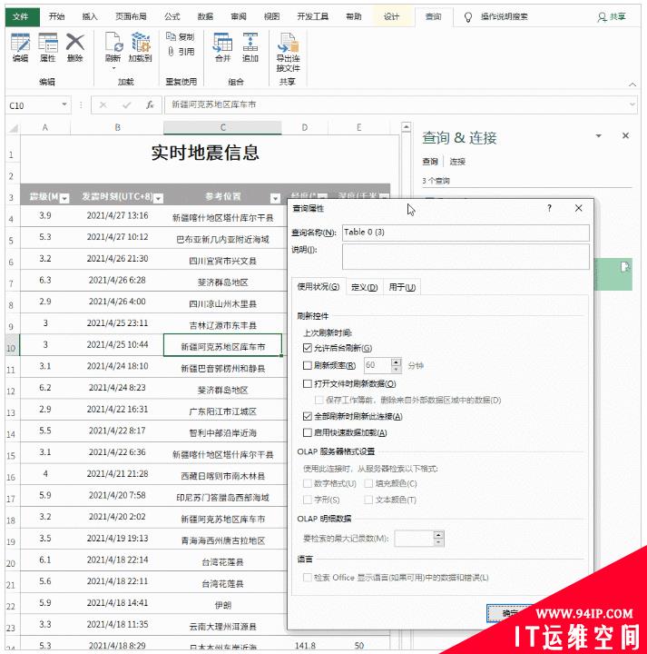
Task: Open the 文件 tab
Action: [x=21, y=16]
